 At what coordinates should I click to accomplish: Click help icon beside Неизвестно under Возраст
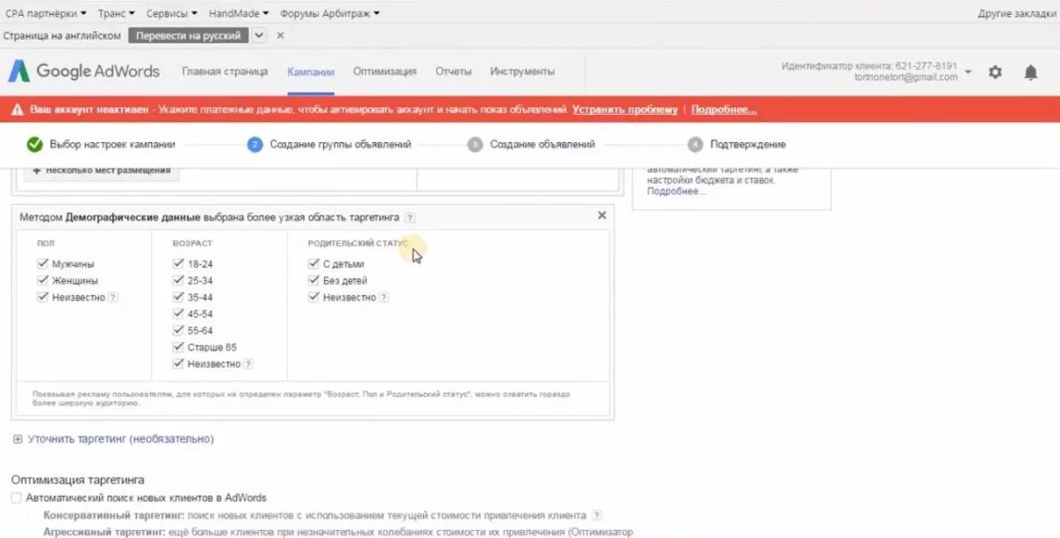coord(248,364)
